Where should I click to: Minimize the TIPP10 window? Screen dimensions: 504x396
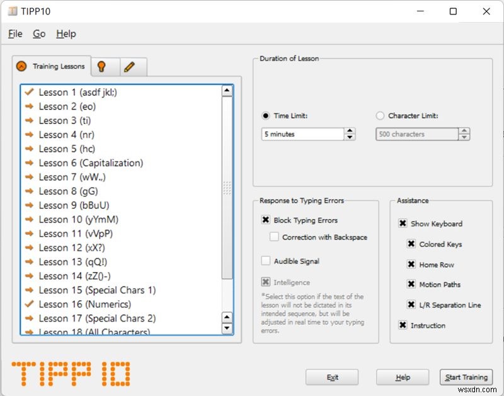point(420,11)
